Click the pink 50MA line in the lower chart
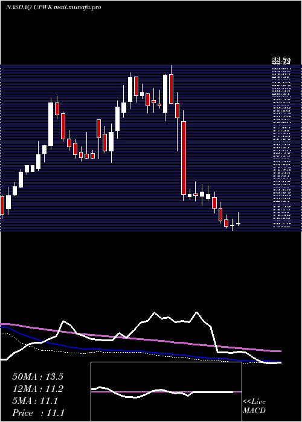This screenshot has width=302, height=422. 140,339
